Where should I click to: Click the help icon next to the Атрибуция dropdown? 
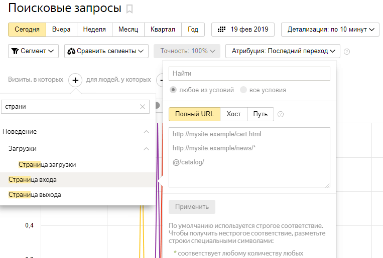347,51
